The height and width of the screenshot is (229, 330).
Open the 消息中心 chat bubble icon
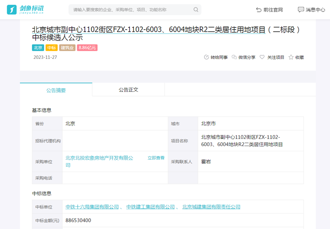(301, 9)
